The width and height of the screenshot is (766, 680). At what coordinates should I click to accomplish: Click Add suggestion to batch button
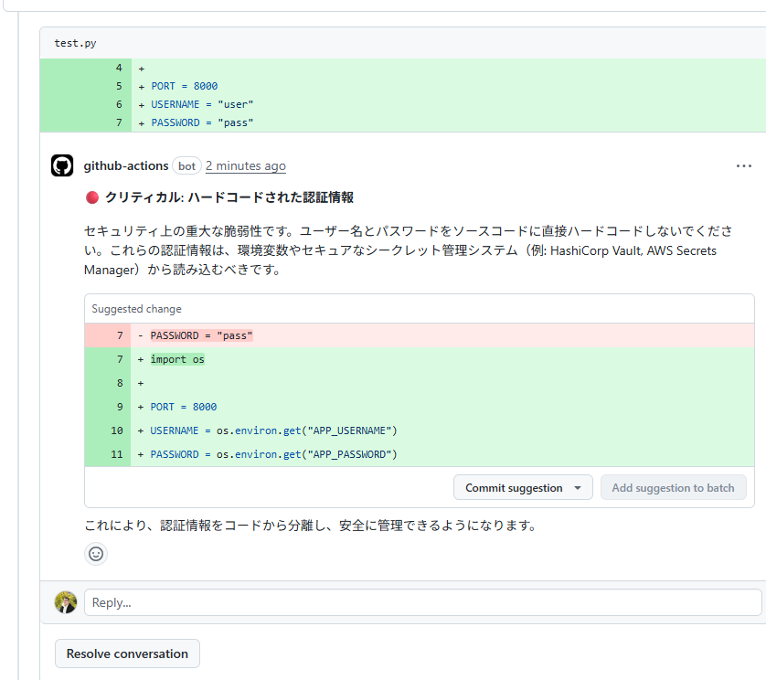673,488
